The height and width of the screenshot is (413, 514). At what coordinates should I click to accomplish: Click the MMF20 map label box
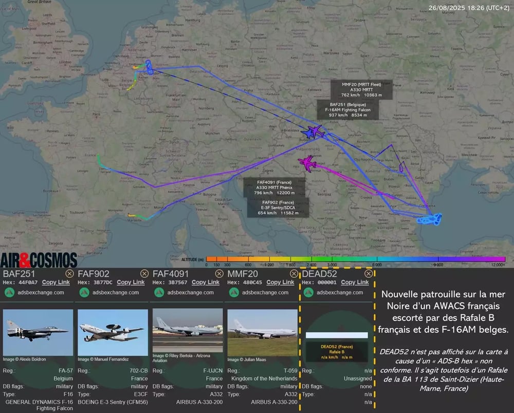(361, 89)
